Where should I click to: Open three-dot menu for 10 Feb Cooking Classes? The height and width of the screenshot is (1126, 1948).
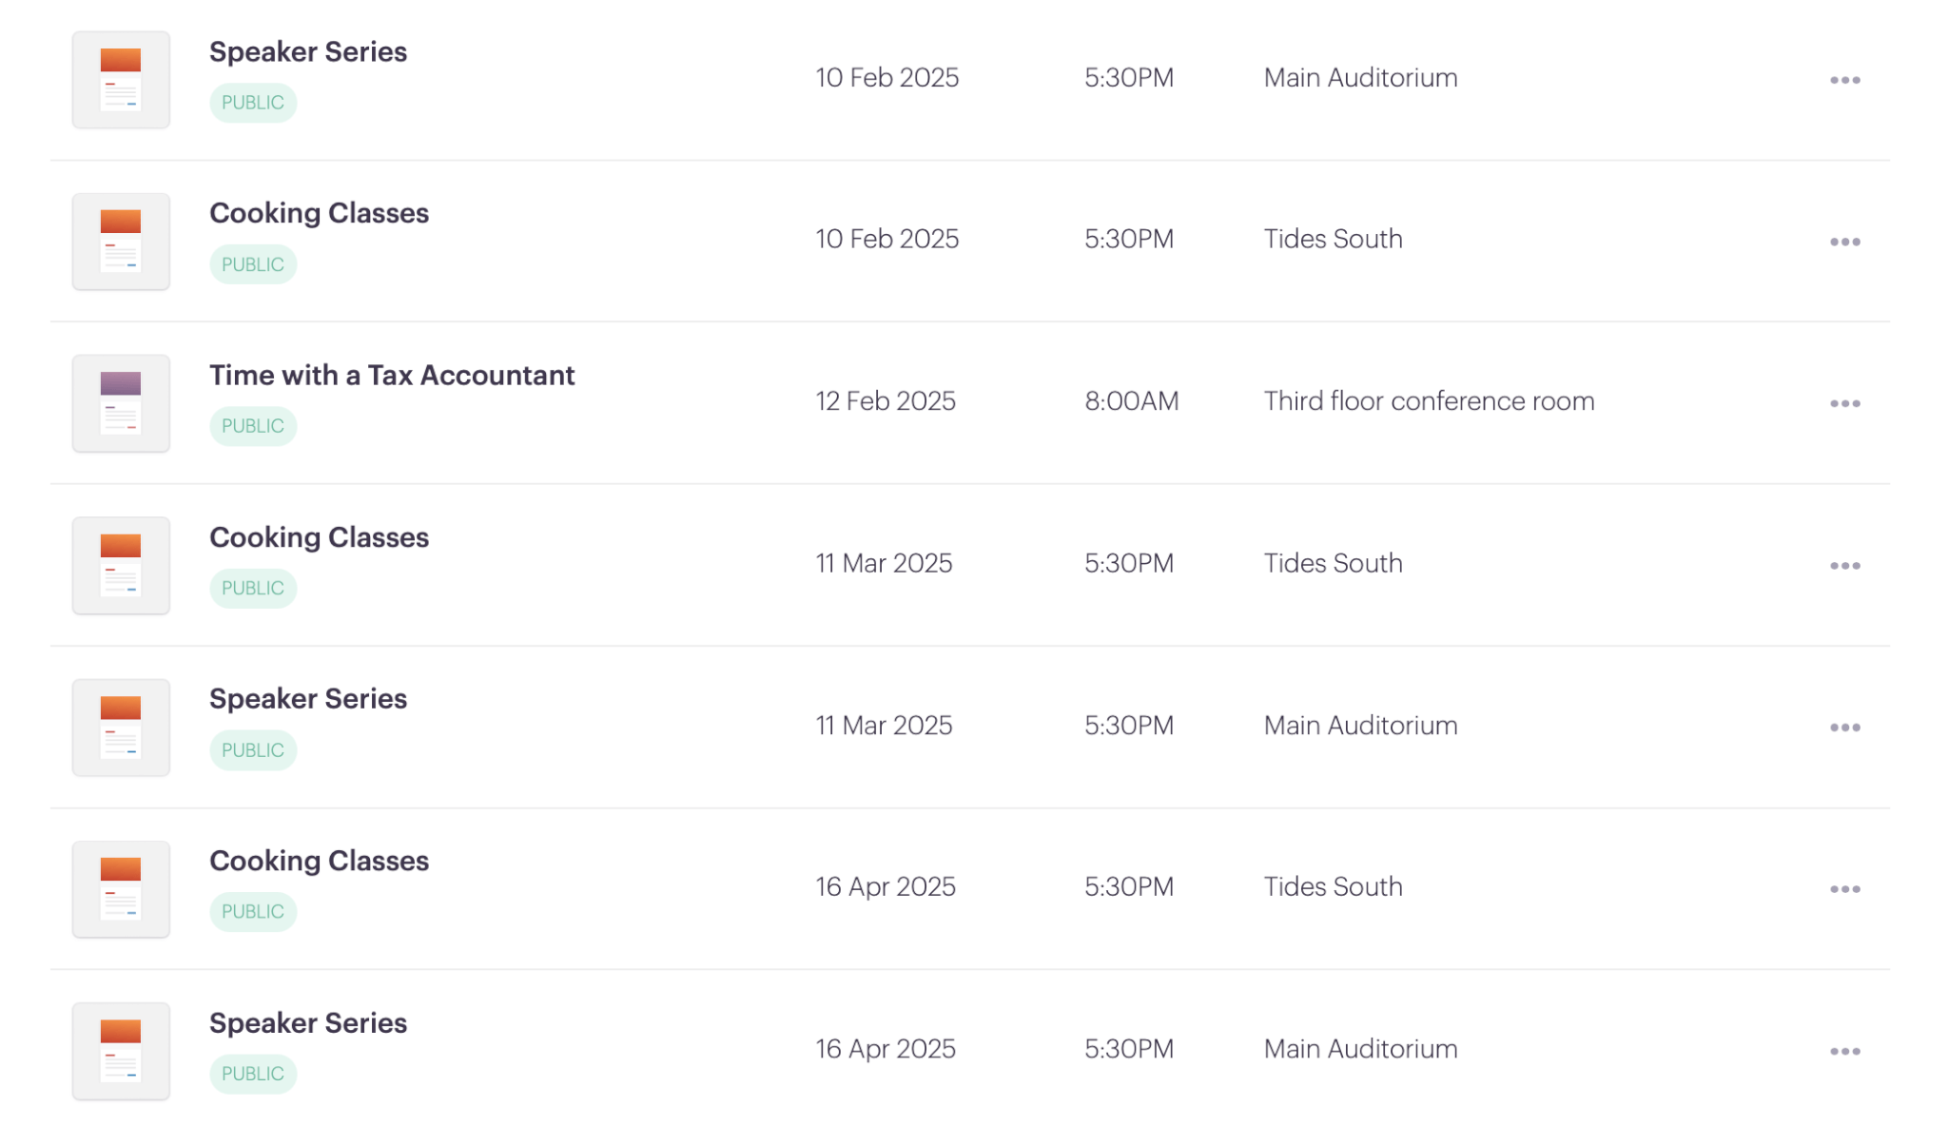(x=1844, y=242)
